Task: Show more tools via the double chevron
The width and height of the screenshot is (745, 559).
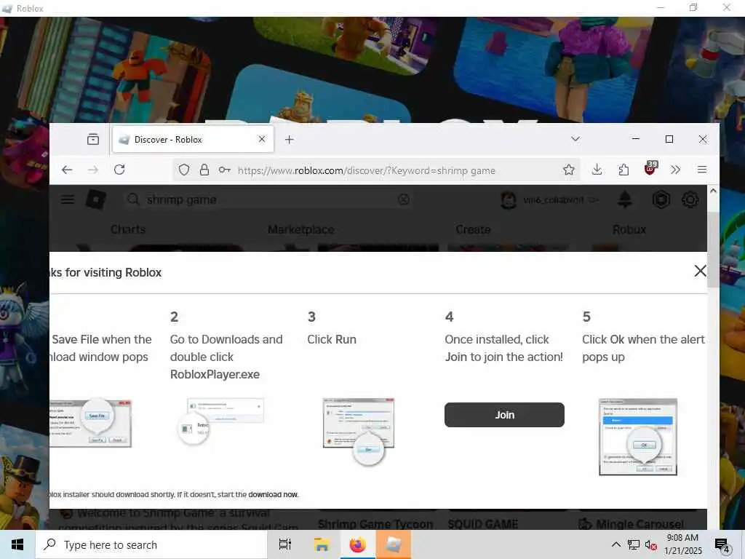Action: click(676, 170)
